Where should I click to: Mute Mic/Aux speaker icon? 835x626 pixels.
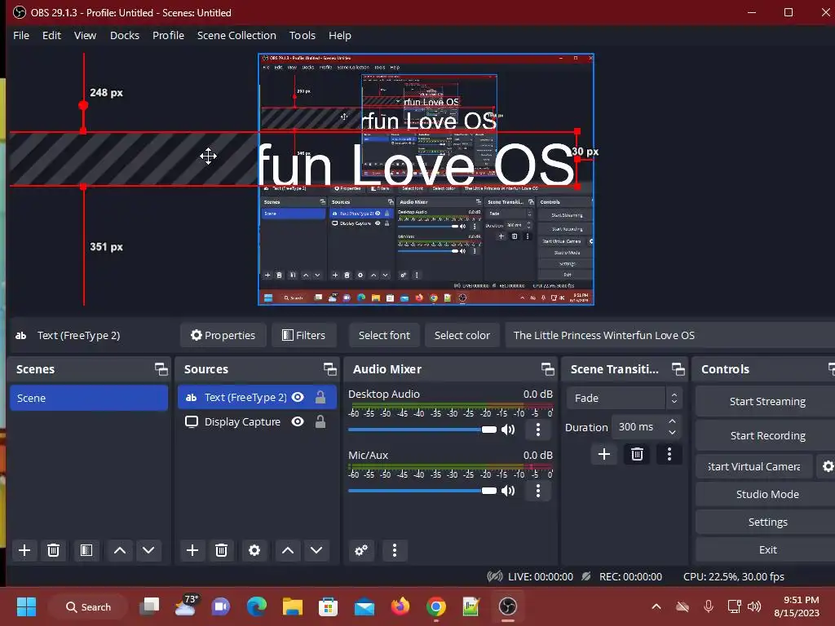click(x=508, y=491)
